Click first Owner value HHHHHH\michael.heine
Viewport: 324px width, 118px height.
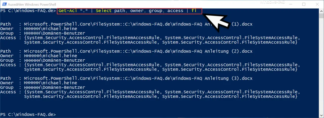click(x=50, y=29)
